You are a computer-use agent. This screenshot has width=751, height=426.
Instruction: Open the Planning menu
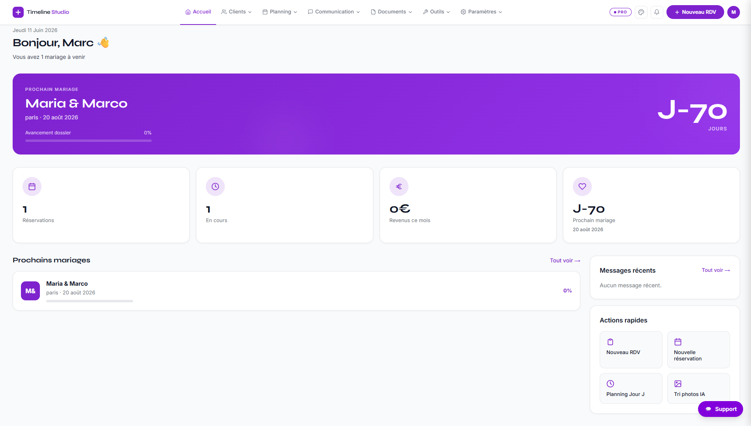click(280, 12)
